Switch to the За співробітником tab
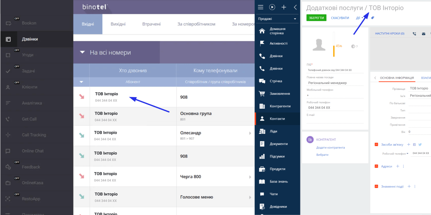Viewport: 431px width, 215px height. (x=196, y=24)
